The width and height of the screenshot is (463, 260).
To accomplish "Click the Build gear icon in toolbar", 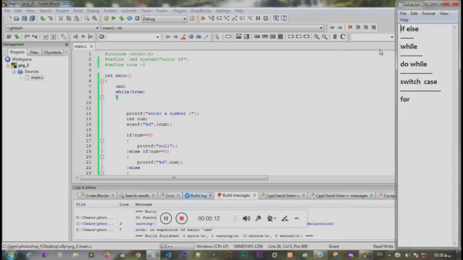I will (106, 18).
